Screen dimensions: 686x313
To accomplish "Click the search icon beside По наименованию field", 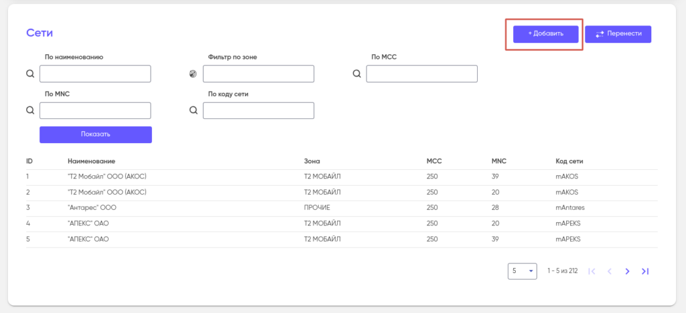I will coord(30,74).
